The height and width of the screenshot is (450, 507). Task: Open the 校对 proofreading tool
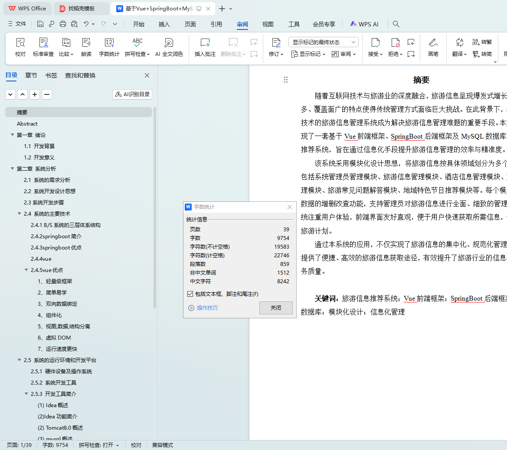20,47
